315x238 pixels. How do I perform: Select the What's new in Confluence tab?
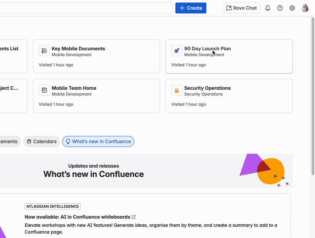pos(98,142)
